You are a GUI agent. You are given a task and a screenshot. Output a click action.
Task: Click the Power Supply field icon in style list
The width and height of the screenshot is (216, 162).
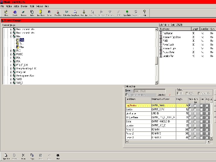coord(161,44)
